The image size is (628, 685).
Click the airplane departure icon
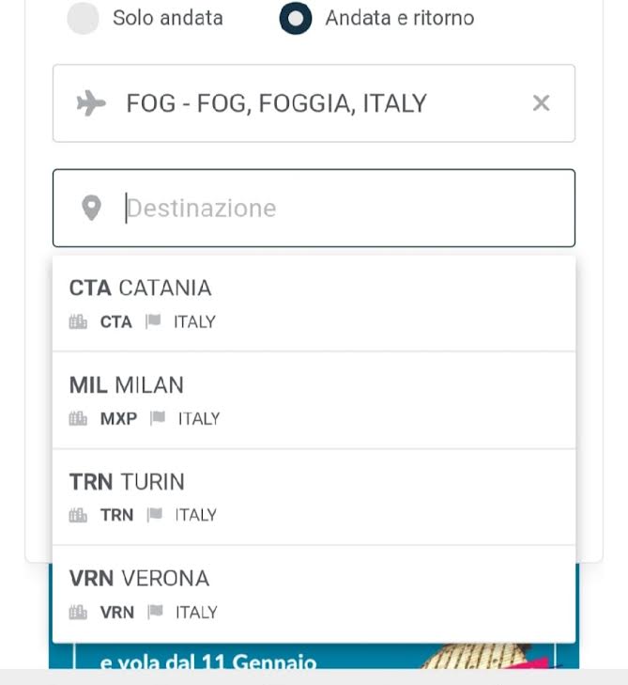point(91,103)
